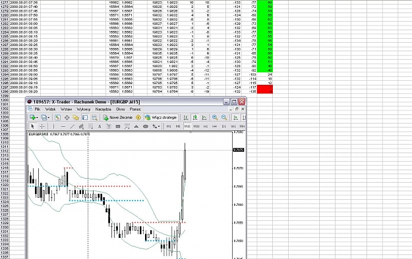
Task: Switch chart to H1 timeframe
Action: coord(206,126)
